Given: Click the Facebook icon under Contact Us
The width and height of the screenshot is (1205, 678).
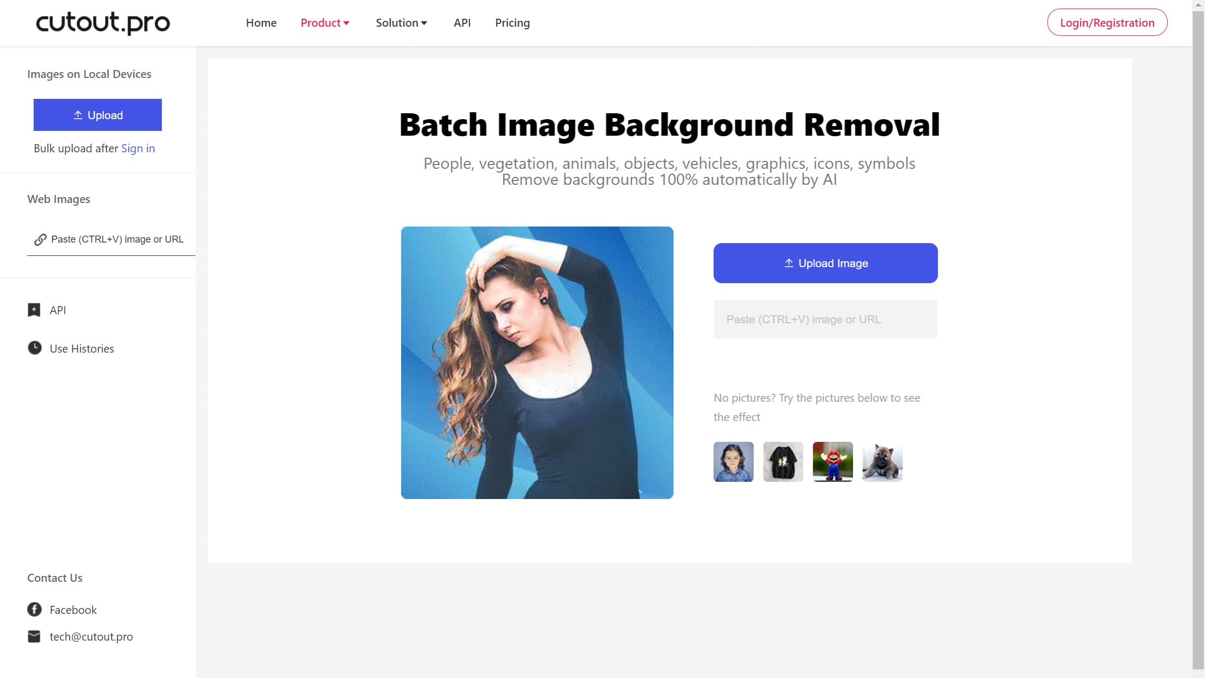Looking at the screenshot, I should pyautogui.click(x=34, y=609).
